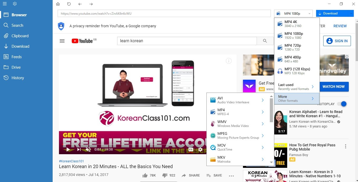Click the video info card icon
The width and height of the screenshot is (358, 182).
[x=229, y=61]
